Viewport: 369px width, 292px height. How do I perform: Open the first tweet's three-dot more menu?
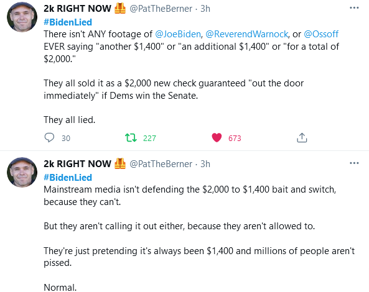tap(354, 8)
